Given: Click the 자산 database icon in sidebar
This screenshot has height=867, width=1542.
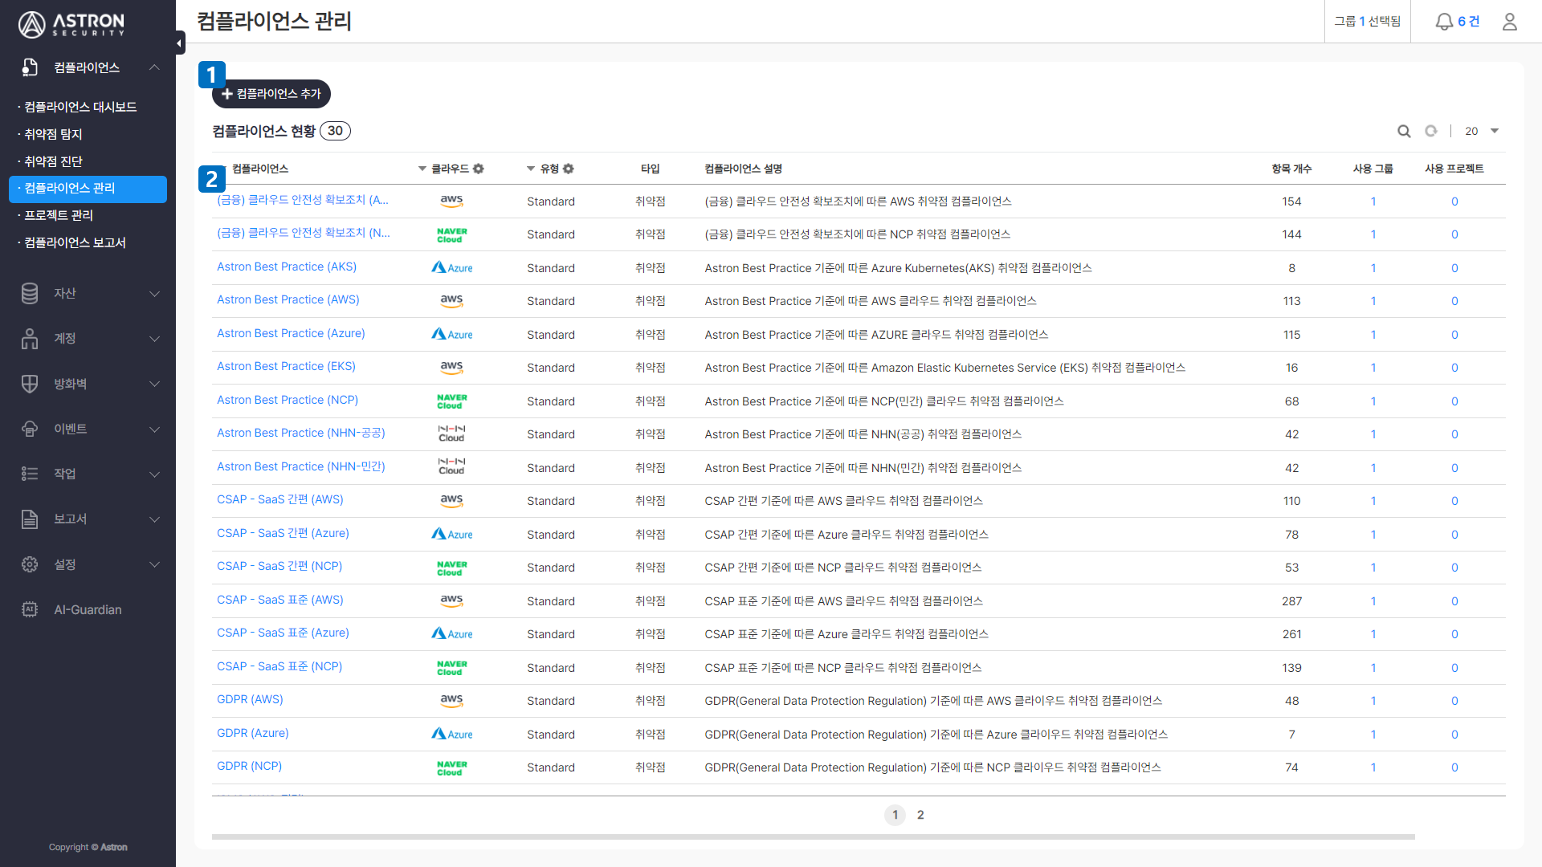Looking at the screenshot, I should [x=30, y=294].
